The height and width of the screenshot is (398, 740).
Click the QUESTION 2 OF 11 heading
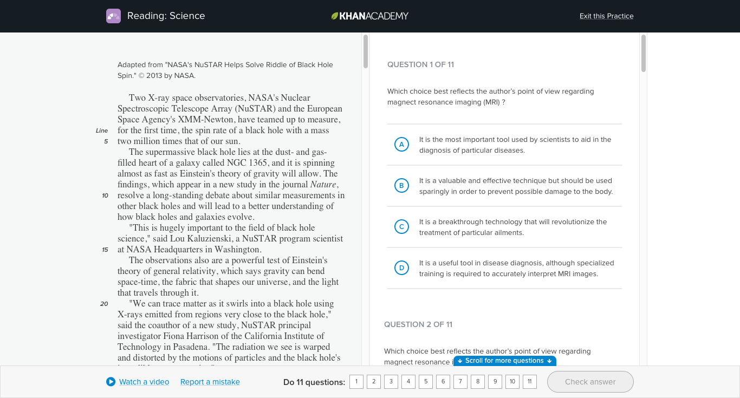pos(418,324)
